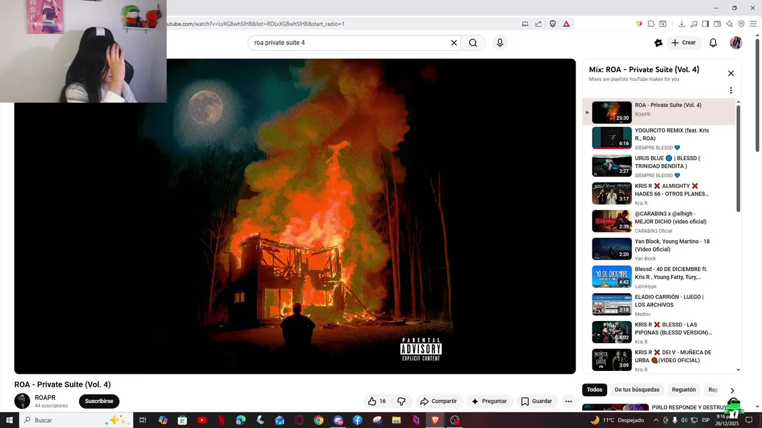Open the Windows notification center
The height and width of the screenshot is (428, 762).
pos(749,420)
